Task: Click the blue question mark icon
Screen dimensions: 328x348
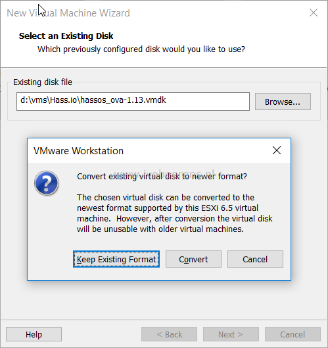Action: pos(47,183)
